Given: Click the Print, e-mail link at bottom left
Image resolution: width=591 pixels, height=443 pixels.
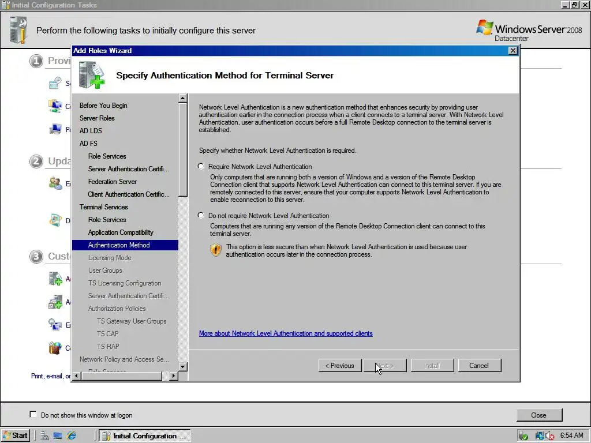Looking at the screenshot, I should tap(51, 376).
